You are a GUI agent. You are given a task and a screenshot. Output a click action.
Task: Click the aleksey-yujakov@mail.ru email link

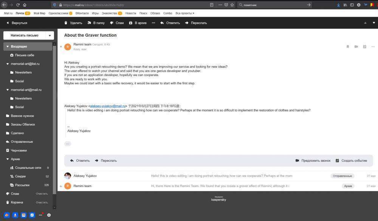[108, 106]
